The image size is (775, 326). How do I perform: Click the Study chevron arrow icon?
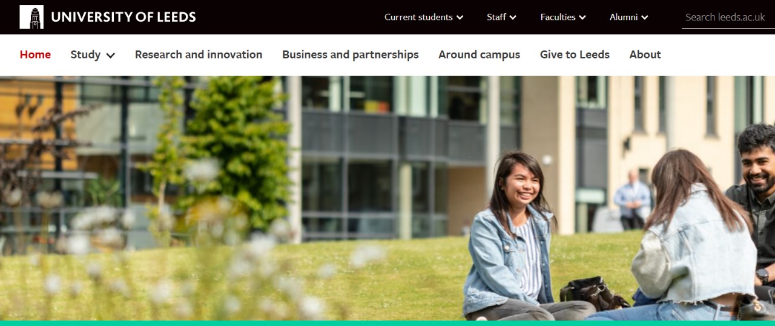(110, 55)
